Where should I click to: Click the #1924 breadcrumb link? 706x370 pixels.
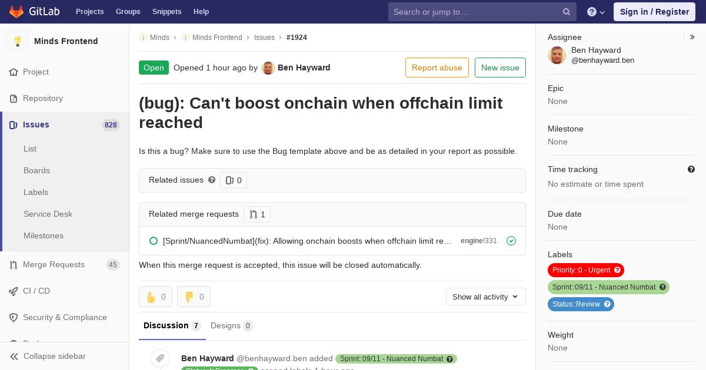point(297,37)
